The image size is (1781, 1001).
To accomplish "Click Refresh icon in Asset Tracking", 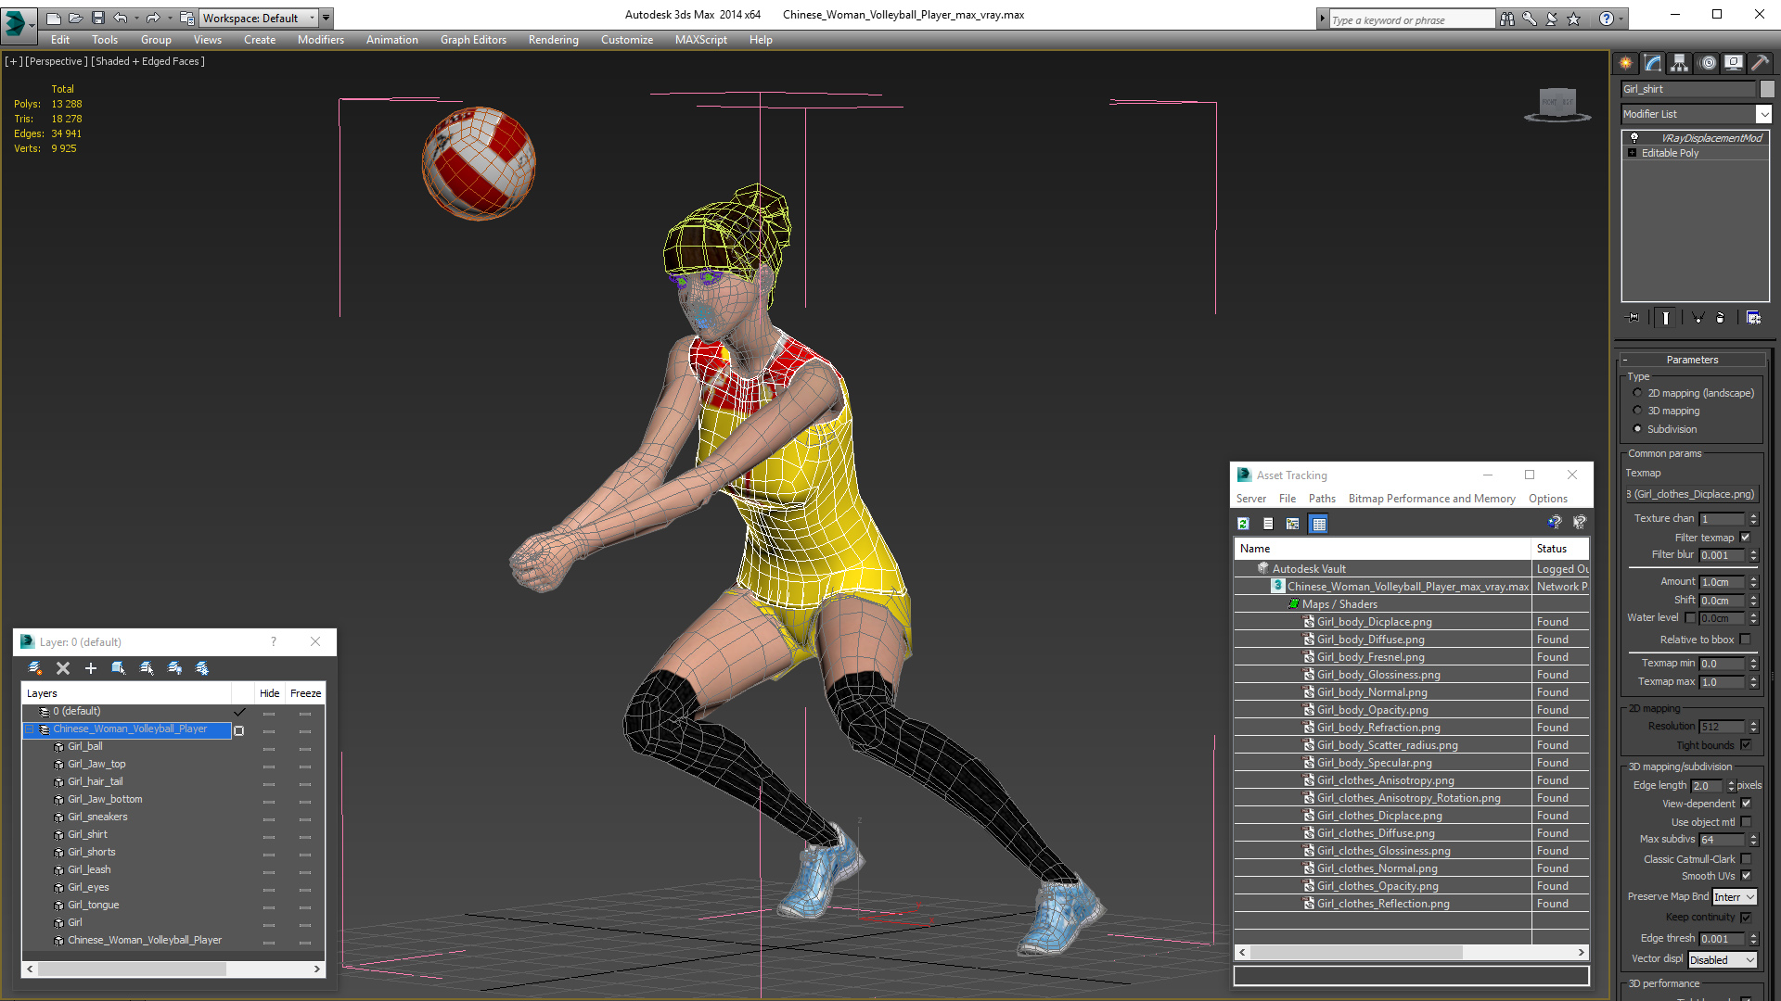I will click(1244, 524).
